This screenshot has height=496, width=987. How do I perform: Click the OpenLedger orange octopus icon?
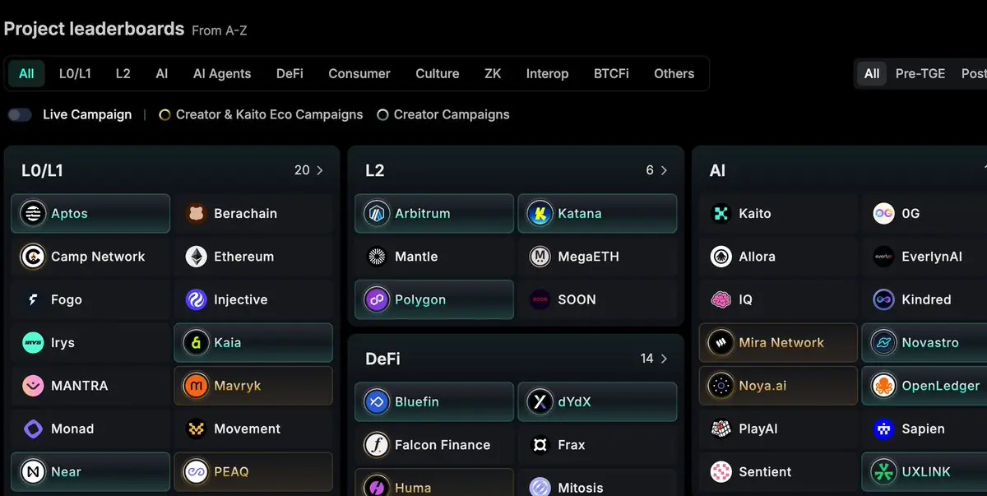pos(884,386)
